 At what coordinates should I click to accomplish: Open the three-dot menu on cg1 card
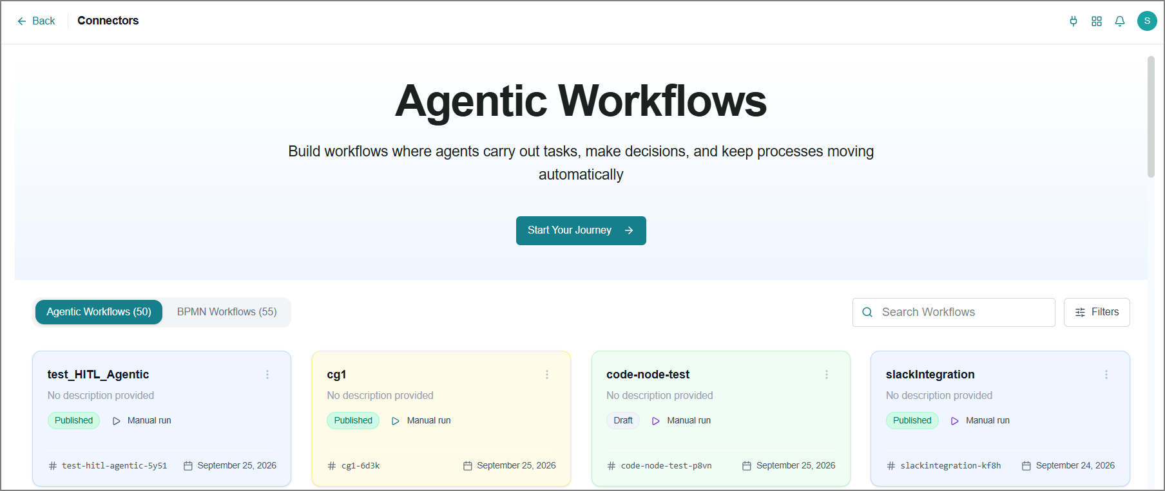click(x=547, y=375)
